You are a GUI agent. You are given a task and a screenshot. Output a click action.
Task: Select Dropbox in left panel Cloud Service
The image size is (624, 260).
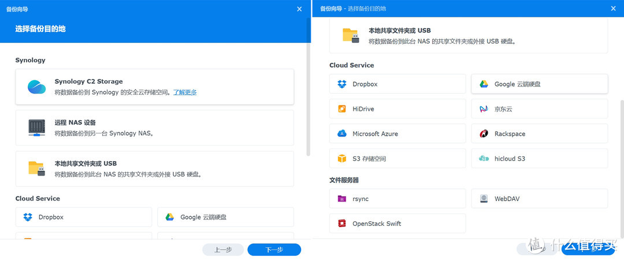[84, 217]
